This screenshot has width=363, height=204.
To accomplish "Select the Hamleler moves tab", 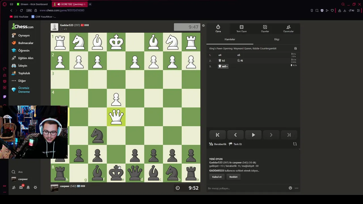I will point(230,39).
